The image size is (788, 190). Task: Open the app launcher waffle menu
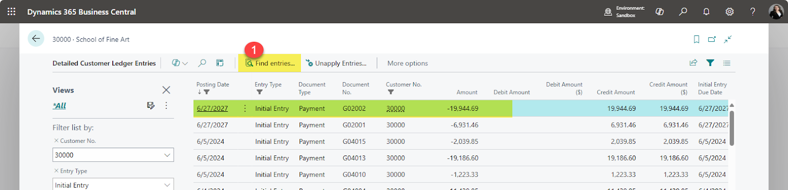11,11
